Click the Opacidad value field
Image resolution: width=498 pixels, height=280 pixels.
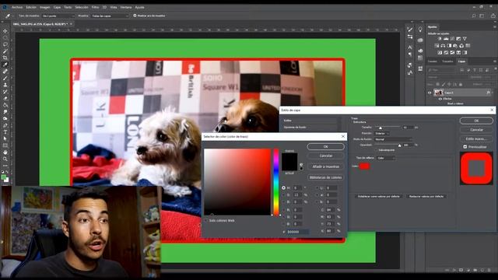[x=408, y=145]
